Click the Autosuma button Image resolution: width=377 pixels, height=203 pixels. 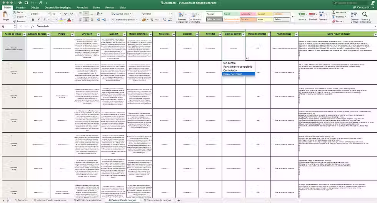pyautogui.click(x=340, y=12)
